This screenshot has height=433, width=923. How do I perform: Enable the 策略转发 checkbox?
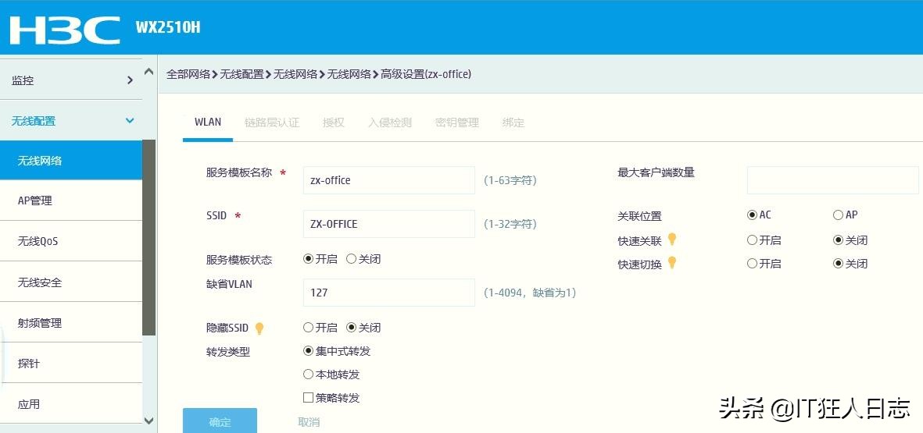tap(309, 398)
